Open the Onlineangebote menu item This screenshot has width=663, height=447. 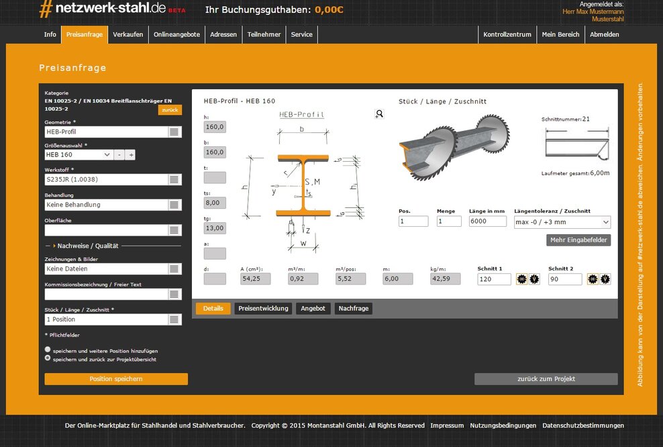(176, 35)
